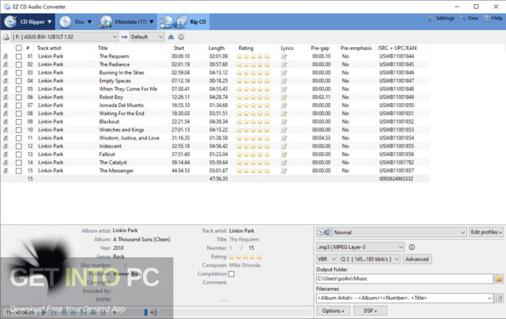506x319 pixels.
Task: Click the Output folder path field
Action: 405,279
